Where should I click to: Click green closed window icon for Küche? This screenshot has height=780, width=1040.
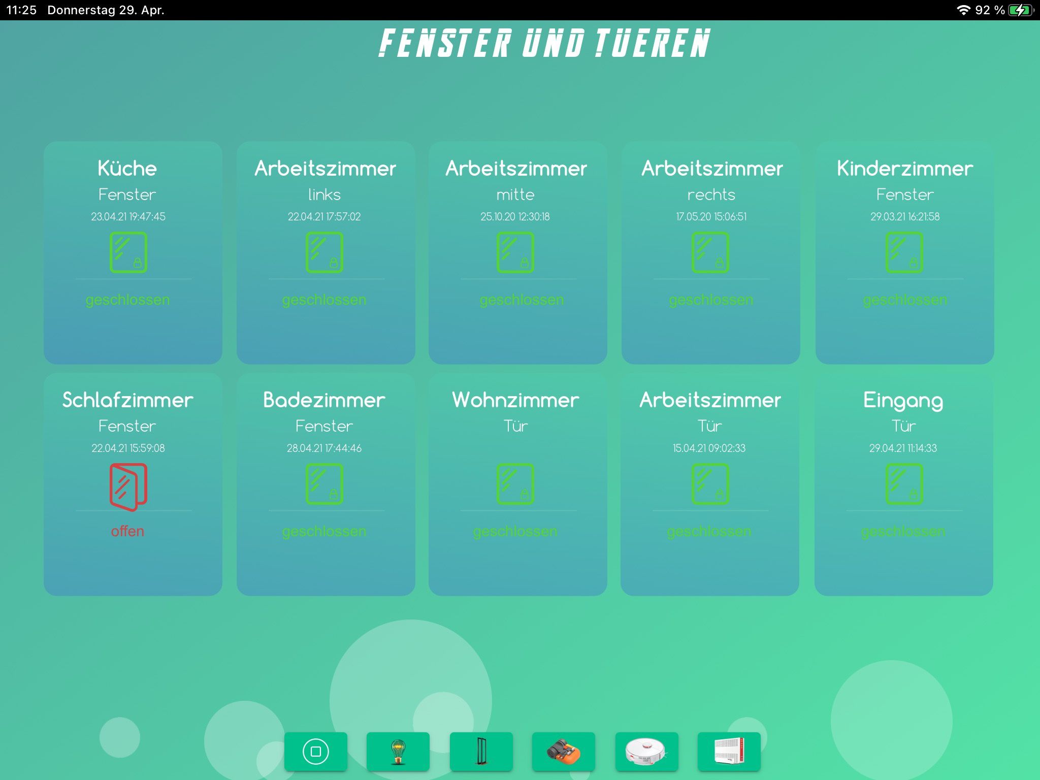click(x=128, y=252)
